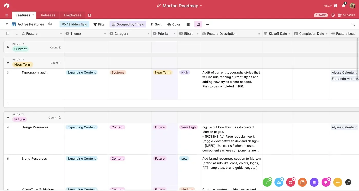Click rocket icon beside Morton Roadmap title
The width and height of the screenshot is (359, 191).
click(x=159, y=6)
